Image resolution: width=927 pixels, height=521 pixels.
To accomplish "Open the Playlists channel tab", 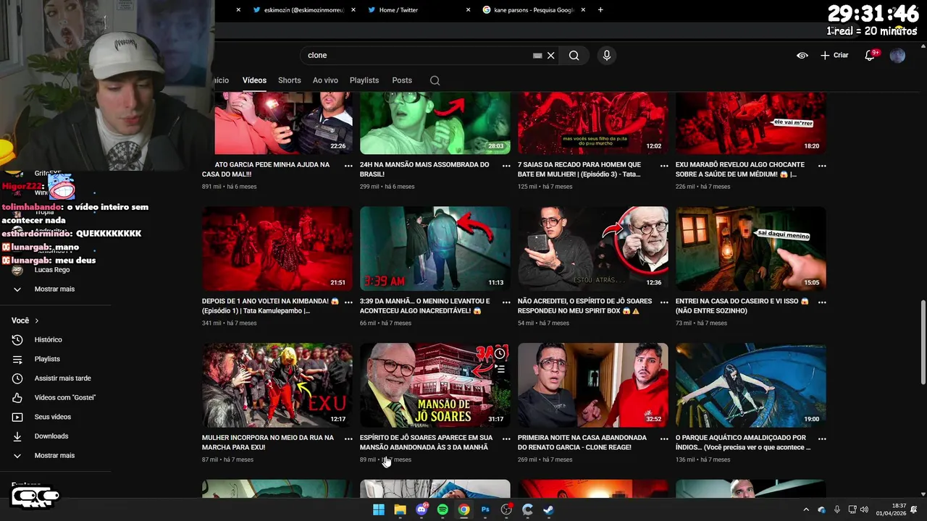I will [x=364, y=80].
